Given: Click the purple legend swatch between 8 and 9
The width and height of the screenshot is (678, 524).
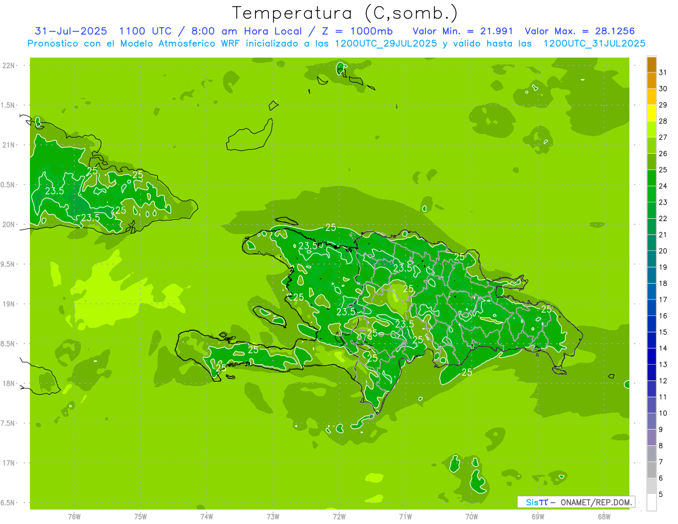Looking at the screenshot, I should click(x=651, y=438).
